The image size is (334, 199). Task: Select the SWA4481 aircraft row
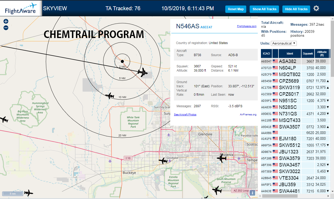tap(295, 191)
